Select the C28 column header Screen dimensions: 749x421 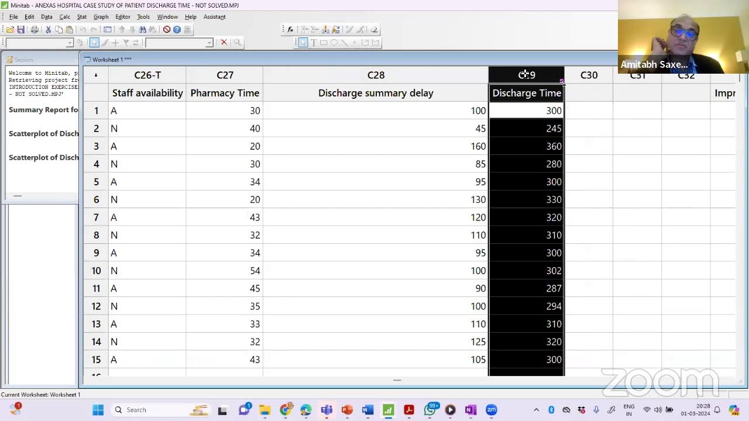[x=376, y=75]
